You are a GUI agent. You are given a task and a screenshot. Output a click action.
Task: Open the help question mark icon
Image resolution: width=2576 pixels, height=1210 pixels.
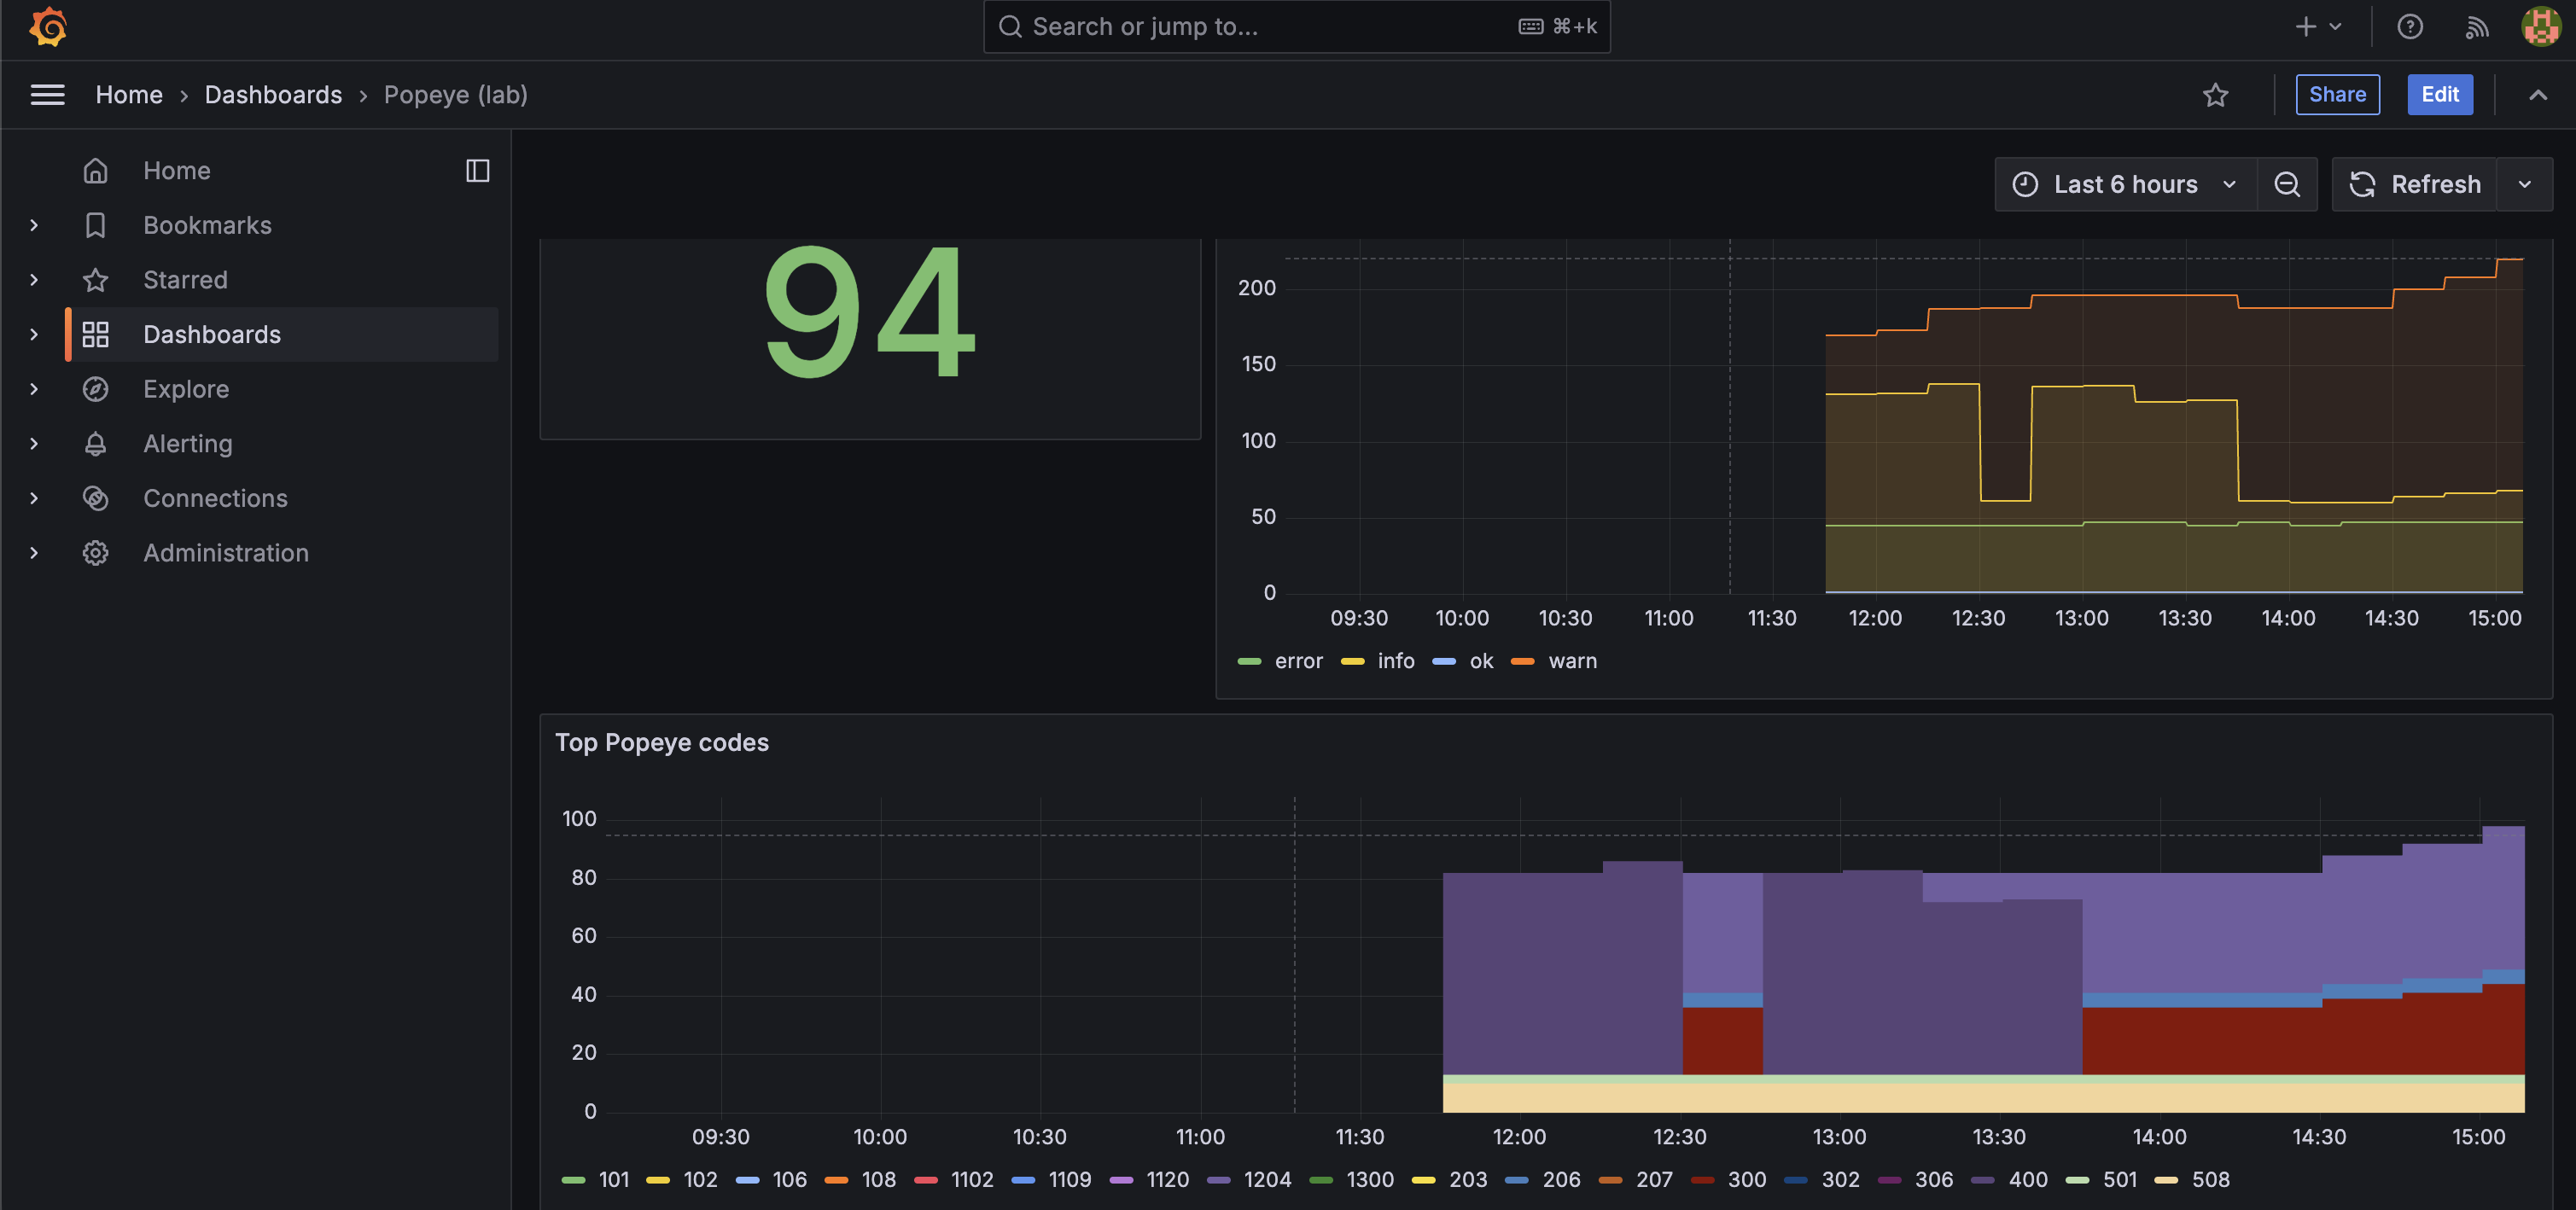coord(2410,27)
